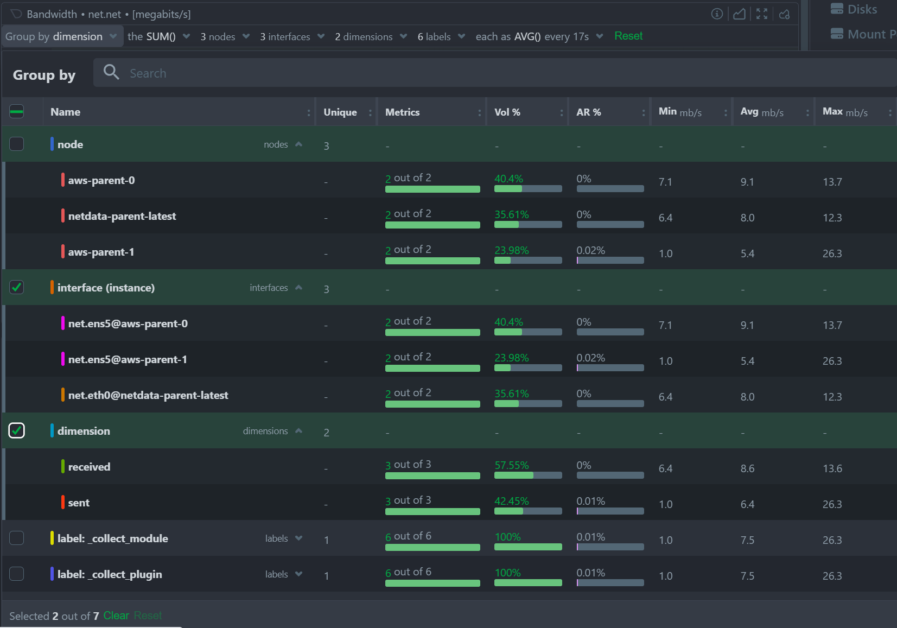This screenshot has width=897, height=628.
Task: Click the area chart type icon
Action: tap(739, 14)
